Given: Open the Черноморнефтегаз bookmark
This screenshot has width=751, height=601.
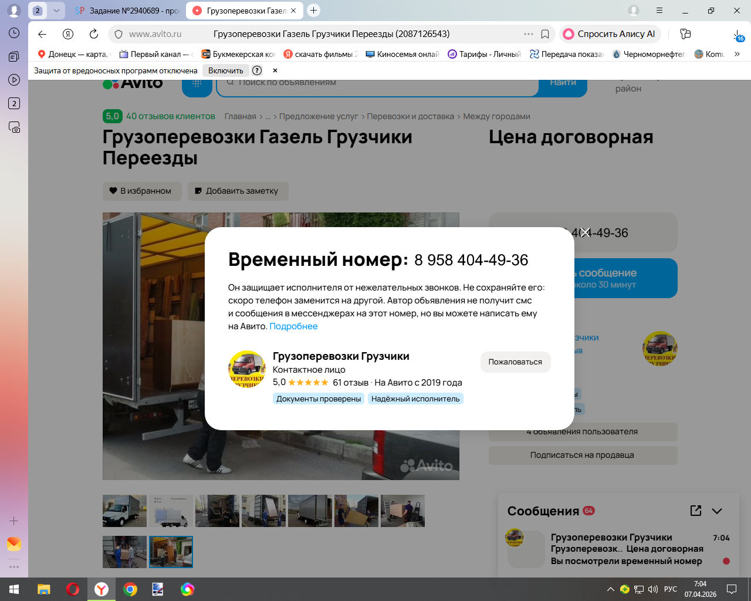Looking at the screenshot, I should tap(649, 54).
